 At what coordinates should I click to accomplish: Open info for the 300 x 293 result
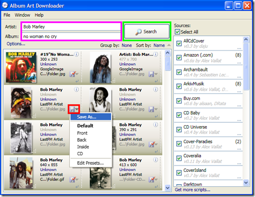[76, 54]
